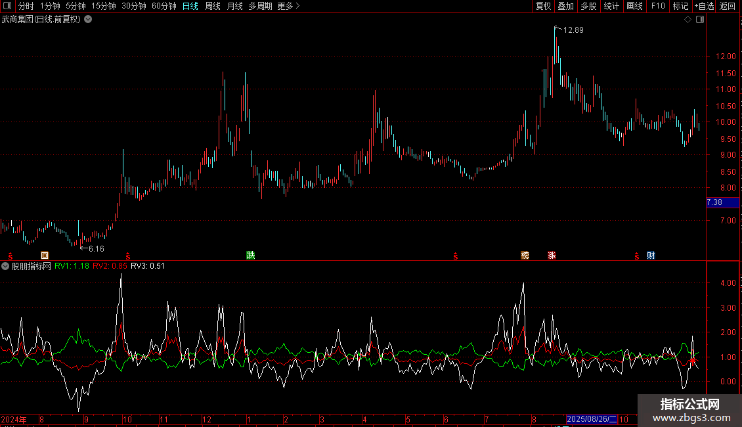The height and width of the screenshot is (427, 742).
Task: Click the stock name 武商集团(日线.前复权)
Action: tap(41, 20)
